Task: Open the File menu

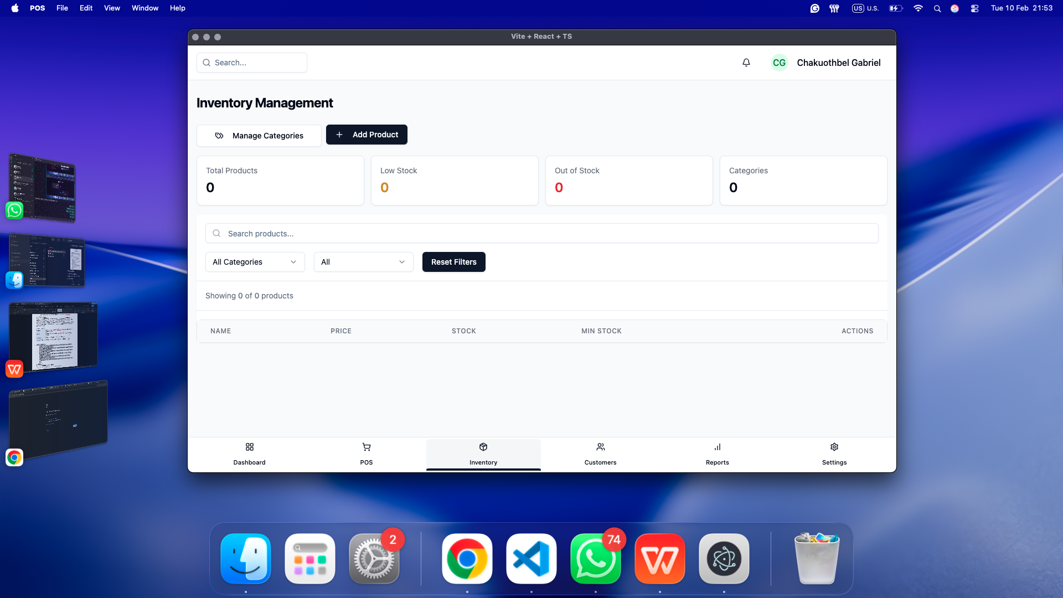Action: 62,8
